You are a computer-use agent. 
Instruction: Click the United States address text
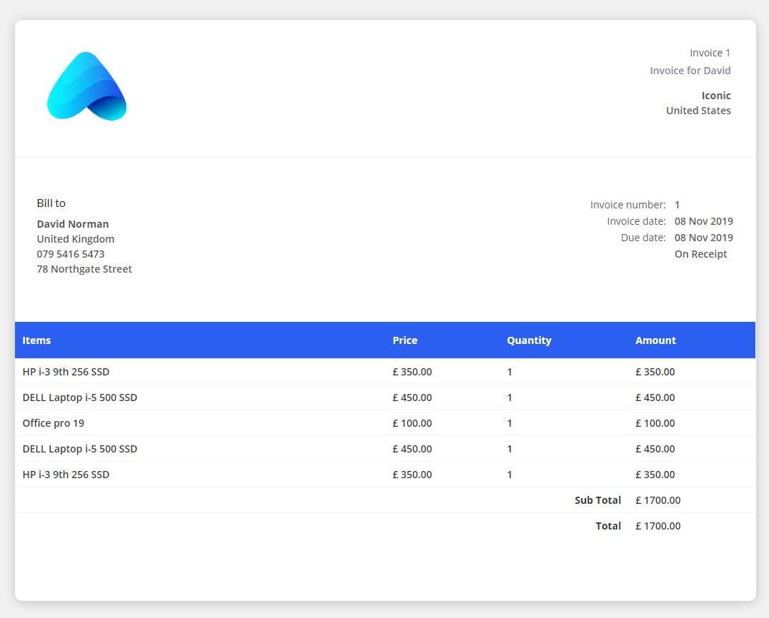pos(698,110)
